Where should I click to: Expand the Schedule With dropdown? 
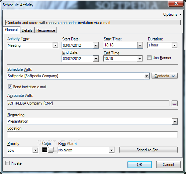click(147, 76)
